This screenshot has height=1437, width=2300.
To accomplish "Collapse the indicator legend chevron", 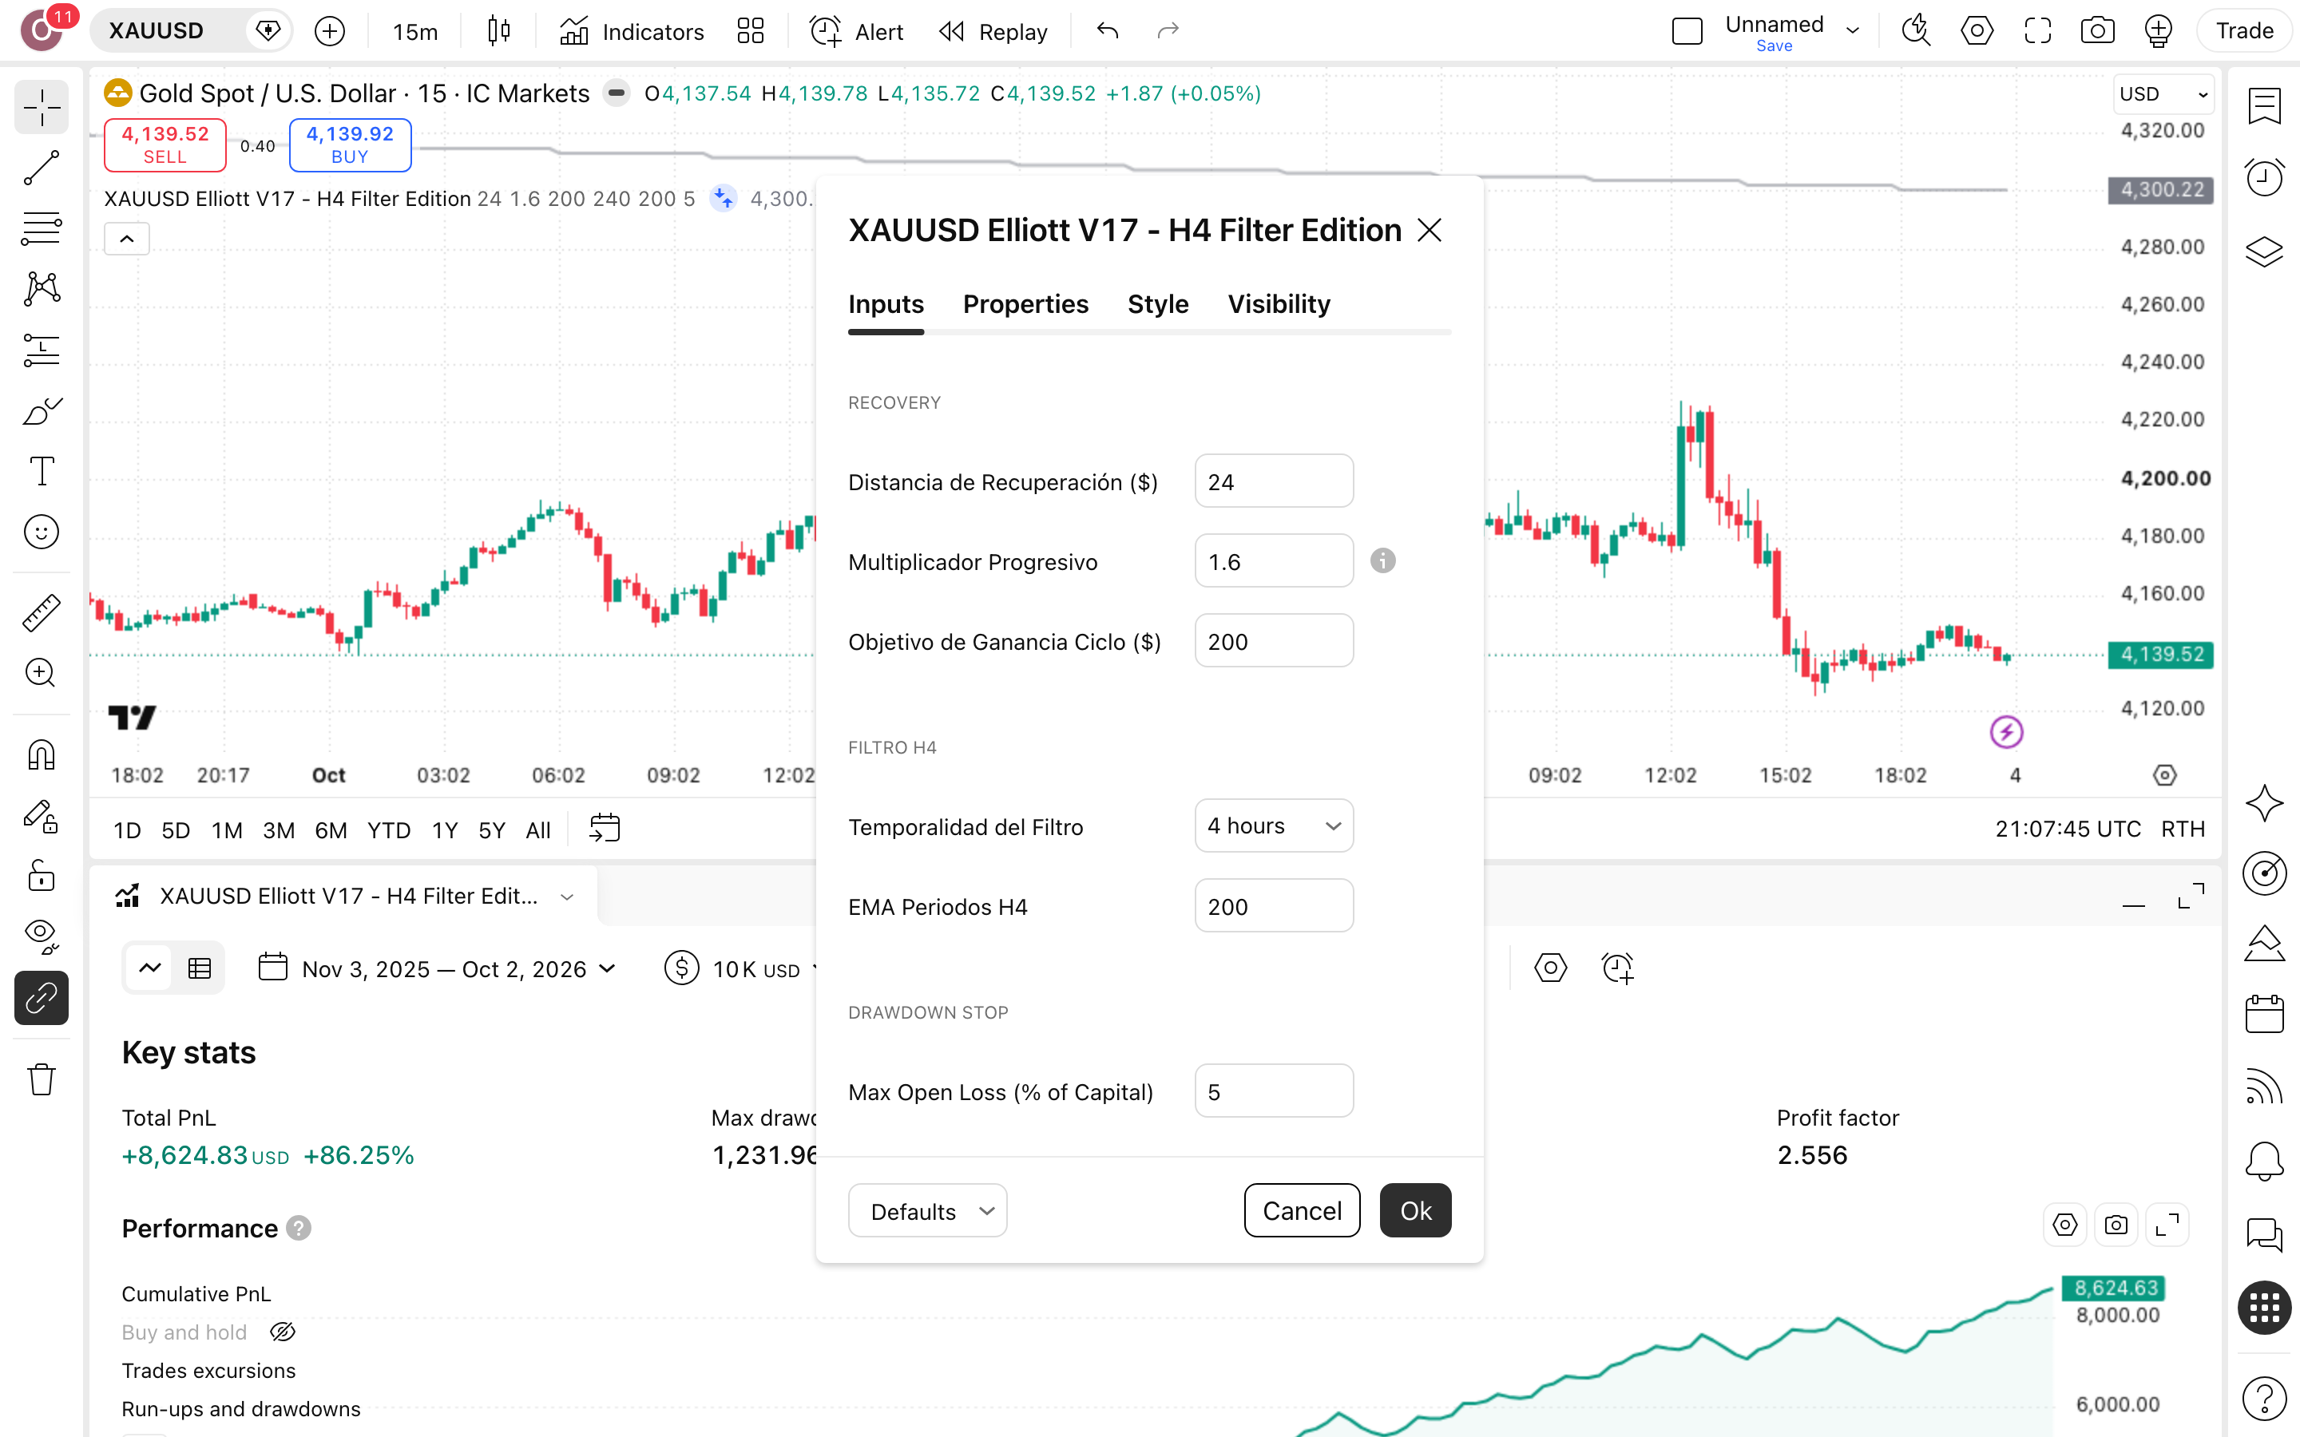I will [126, 239].
